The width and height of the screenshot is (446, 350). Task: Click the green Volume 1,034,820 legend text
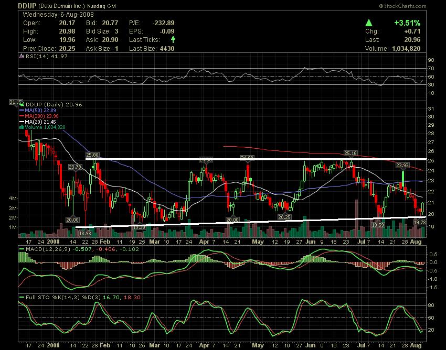[x=45, y=127]
